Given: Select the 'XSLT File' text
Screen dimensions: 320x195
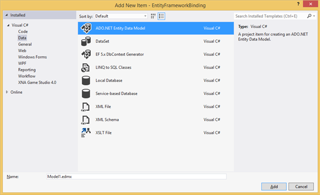Looking at the screenshot, I should pos(103,133).
